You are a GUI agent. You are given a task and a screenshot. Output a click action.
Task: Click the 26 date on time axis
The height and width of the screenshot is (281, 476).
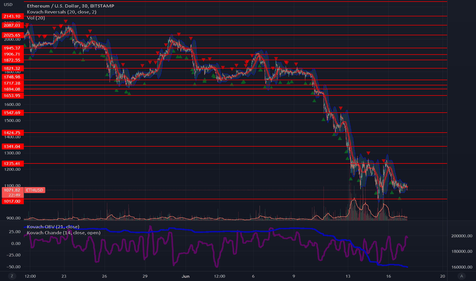click(x=104, y=276)
